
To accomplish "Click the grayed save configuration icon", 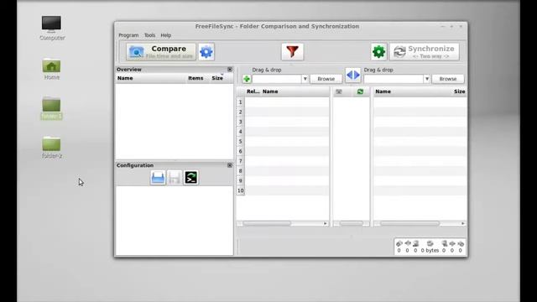I will [x=175, y=178].
